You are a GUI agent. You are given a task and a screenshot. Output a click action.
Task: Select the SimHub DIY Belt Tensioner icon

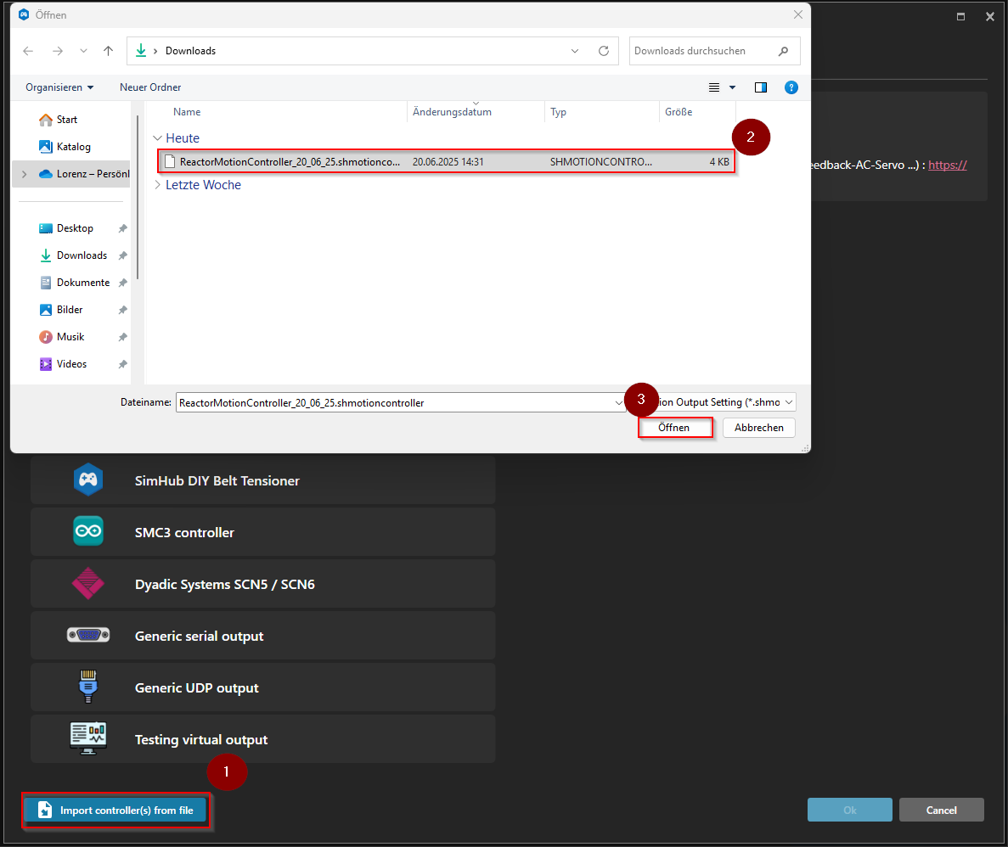88,480
